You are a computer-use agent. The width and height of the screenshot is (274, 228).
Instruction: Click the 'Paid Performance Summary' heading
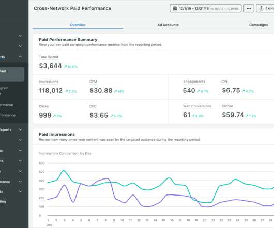[x=68, y=40]
